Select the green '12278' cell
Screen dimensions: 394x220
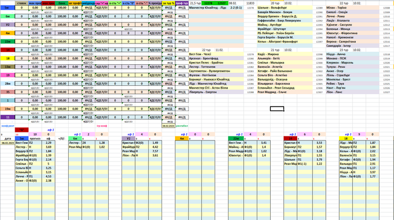pyautogui.click(x=208, y=3)
